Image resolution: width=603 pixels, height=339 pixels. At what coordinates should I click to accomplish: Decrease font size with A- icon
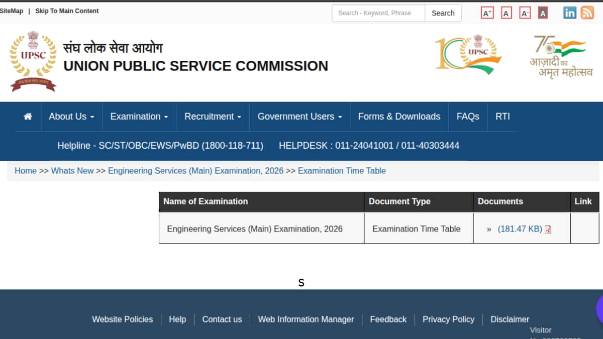(x=525, y=13)
